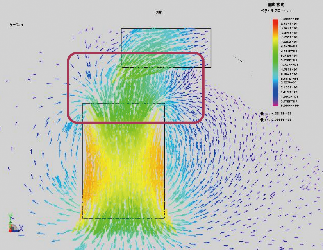
Task: Click the dark blue band of the legend
Action: (x=275, y=93)
